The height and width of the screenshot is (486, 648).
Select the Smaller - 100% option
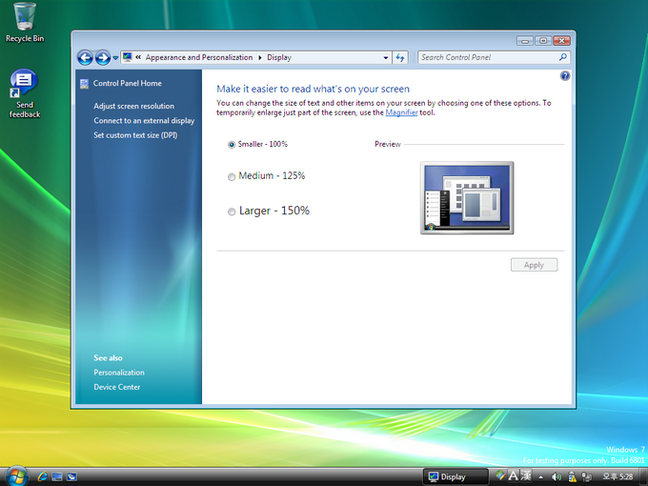pos(257,144)
